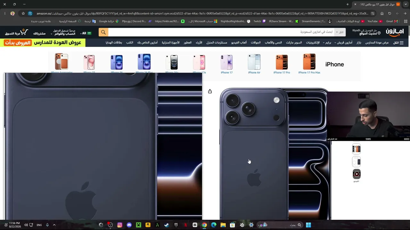Open a new browser tab
This screenshot has height=230, width=410.
click(x=348, y=4)
